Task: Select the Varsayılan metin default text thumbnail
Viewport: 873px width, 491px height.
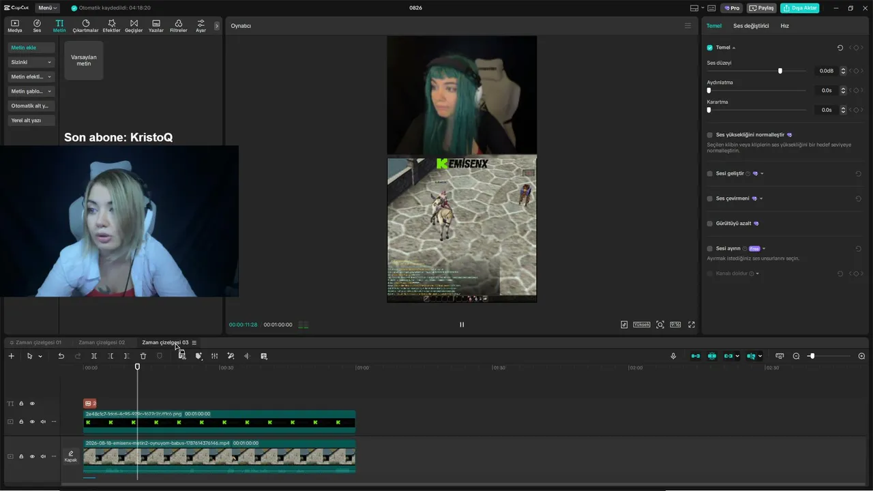Action: [84, 61]
